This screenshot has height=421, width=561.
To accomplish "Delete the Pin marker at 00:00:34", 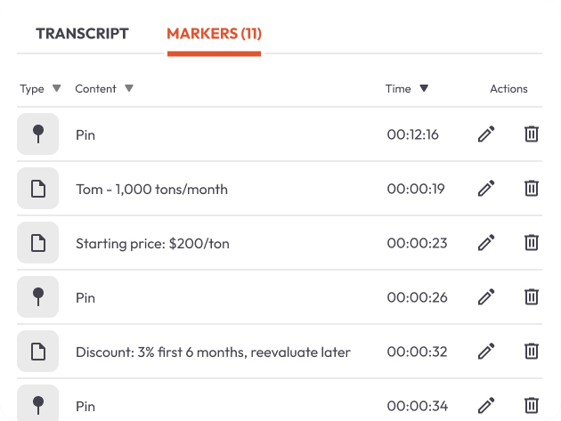I will (532, 406).
